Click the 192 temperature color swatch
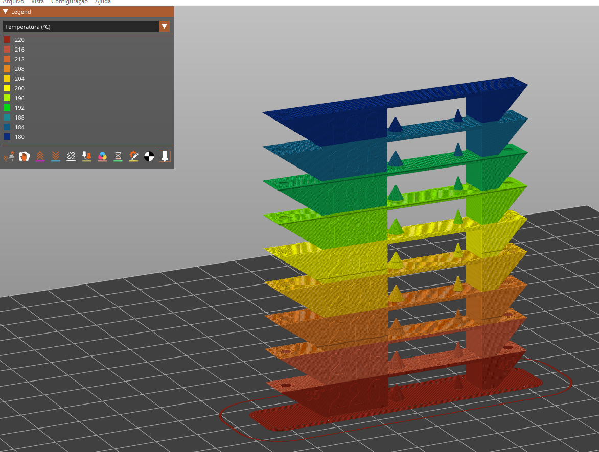 pos(7,108)
